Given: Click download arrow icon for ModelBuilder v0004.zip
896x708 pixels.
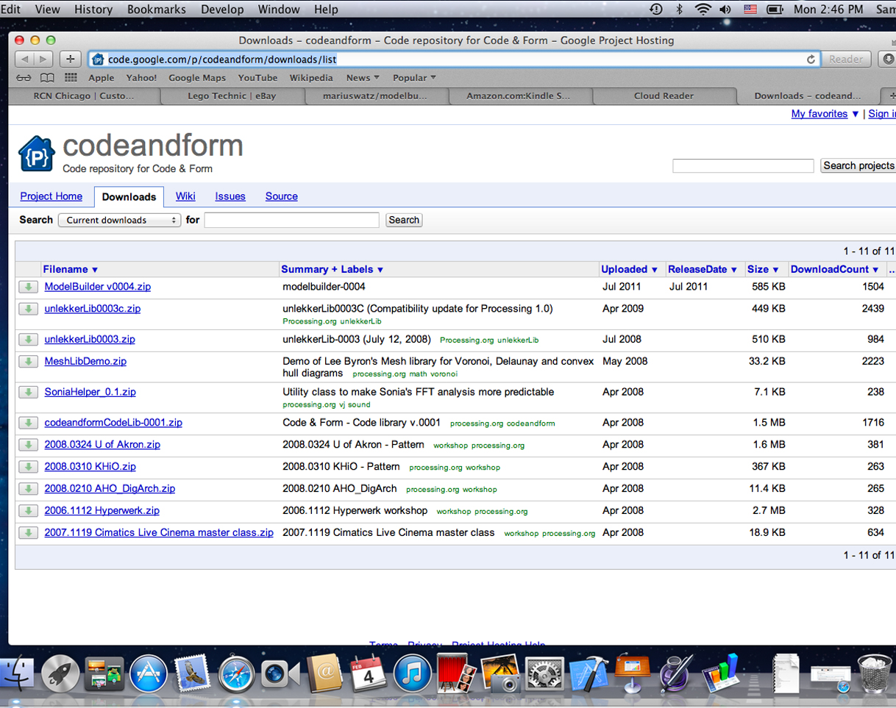Looking at the screenshot, I should tap(28, 287).
